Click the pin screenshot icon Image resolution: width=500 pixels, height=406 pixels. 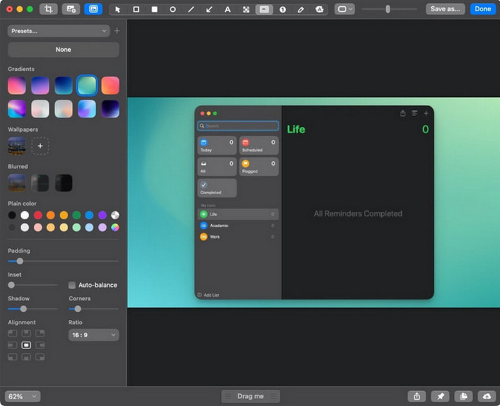[440, 396]
